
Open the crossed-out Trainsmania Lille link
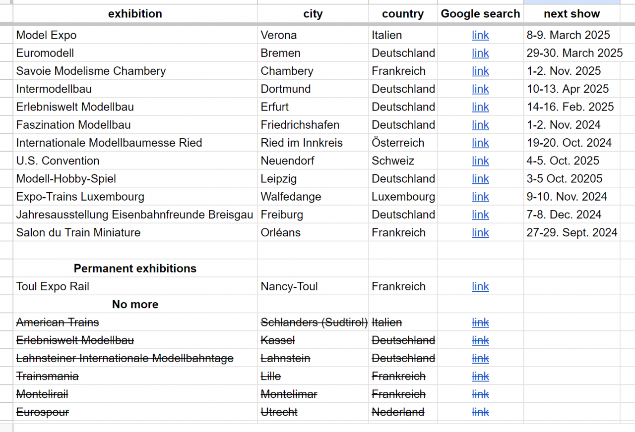480,377
